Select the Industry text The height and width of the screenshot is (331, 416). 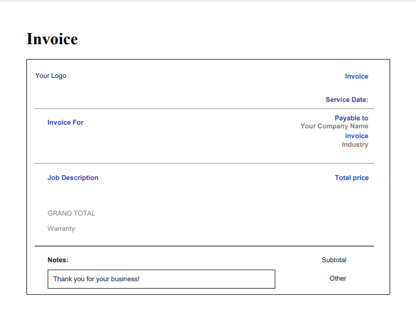355,144
